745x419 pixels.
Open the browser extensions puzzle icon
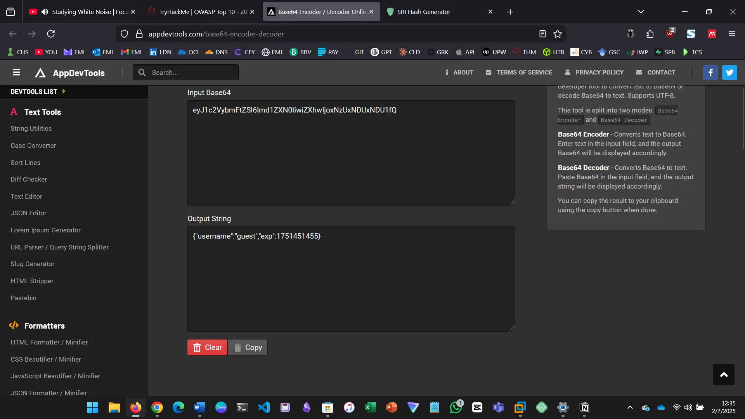(x=650, y=34)
